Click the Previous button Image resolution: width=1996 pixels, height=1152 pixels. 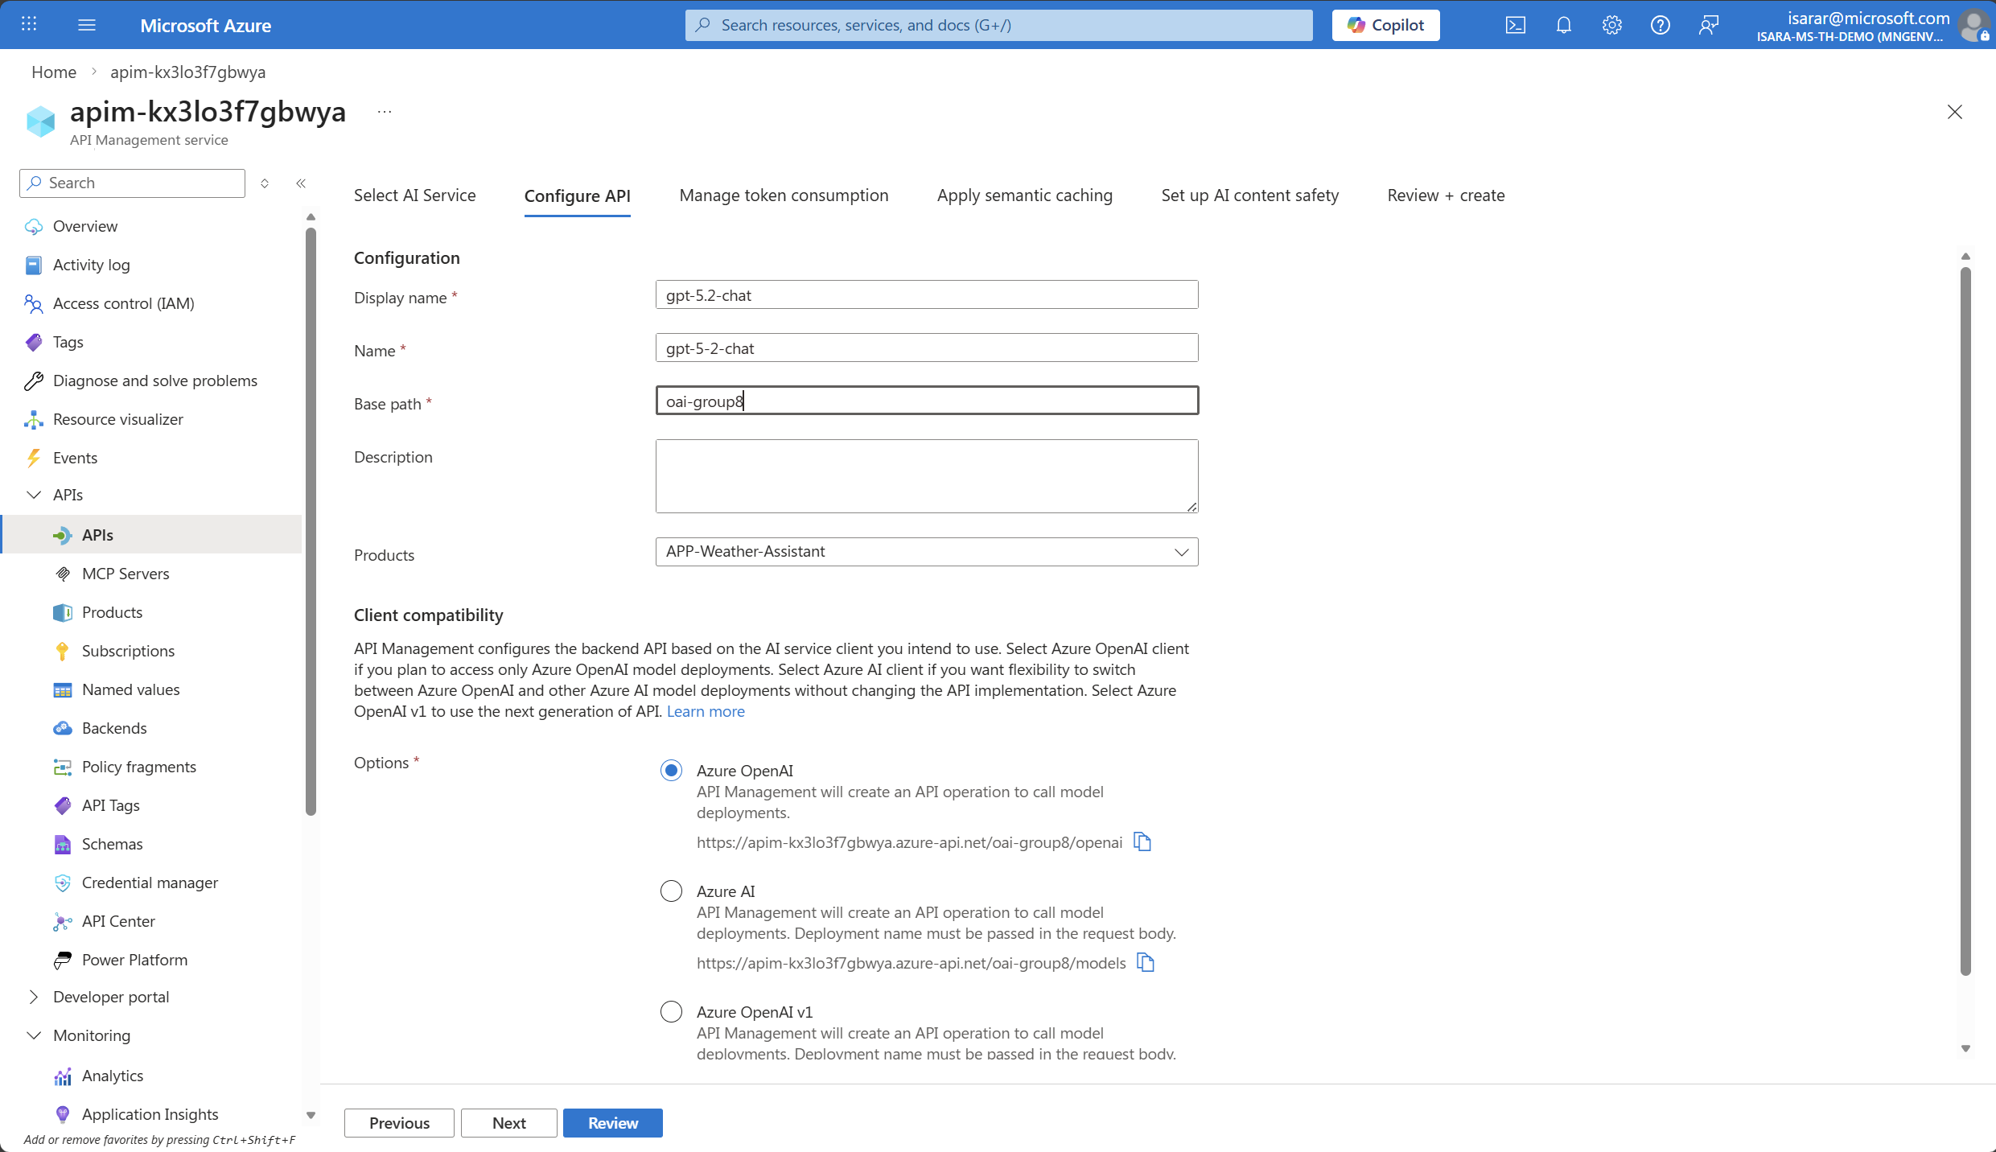point(399,1123)
